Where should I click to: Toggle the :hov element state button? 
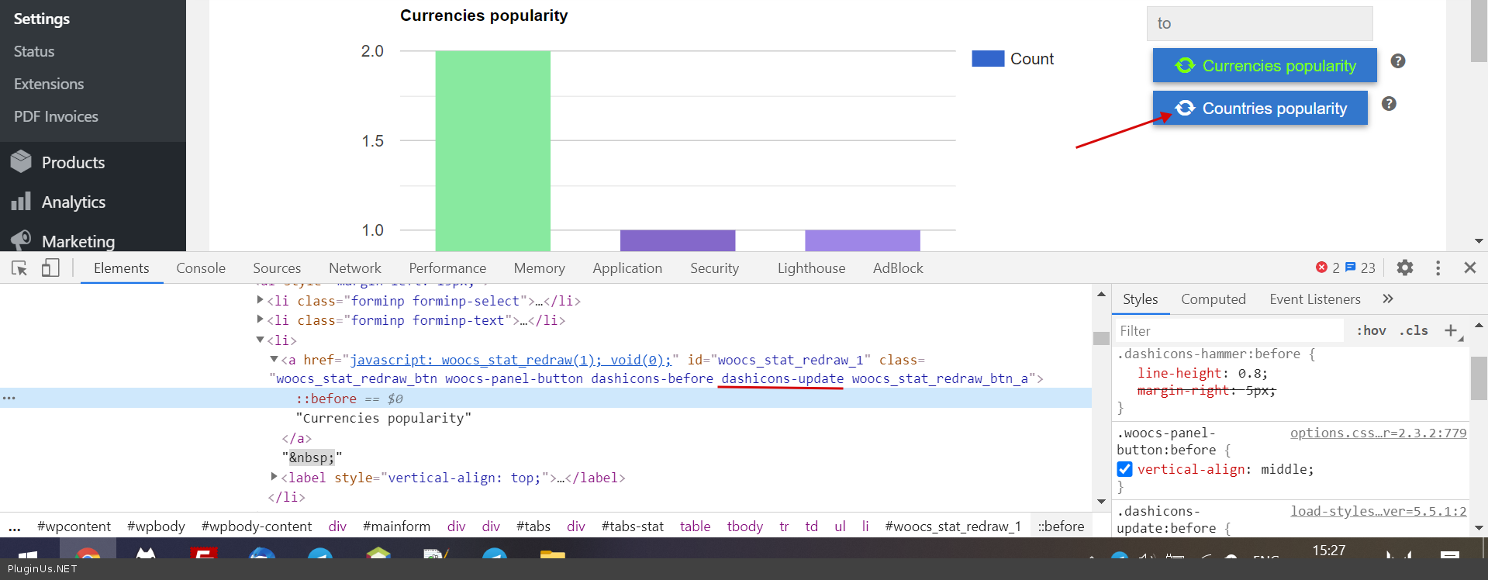coord(1371,331)
